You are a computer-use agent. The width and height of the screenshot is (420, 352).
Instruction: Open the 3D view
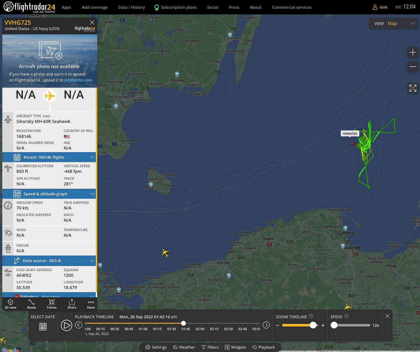tap(10, 304)
